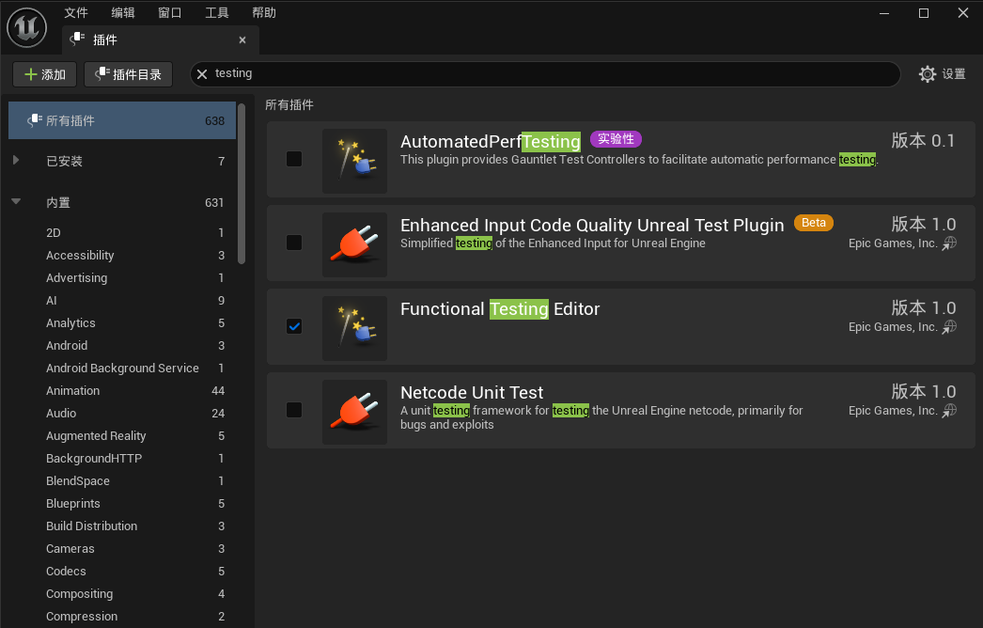Select the 所有插件 category
The width and height of the screenshot is (983, 628).
tap(122, 120)
